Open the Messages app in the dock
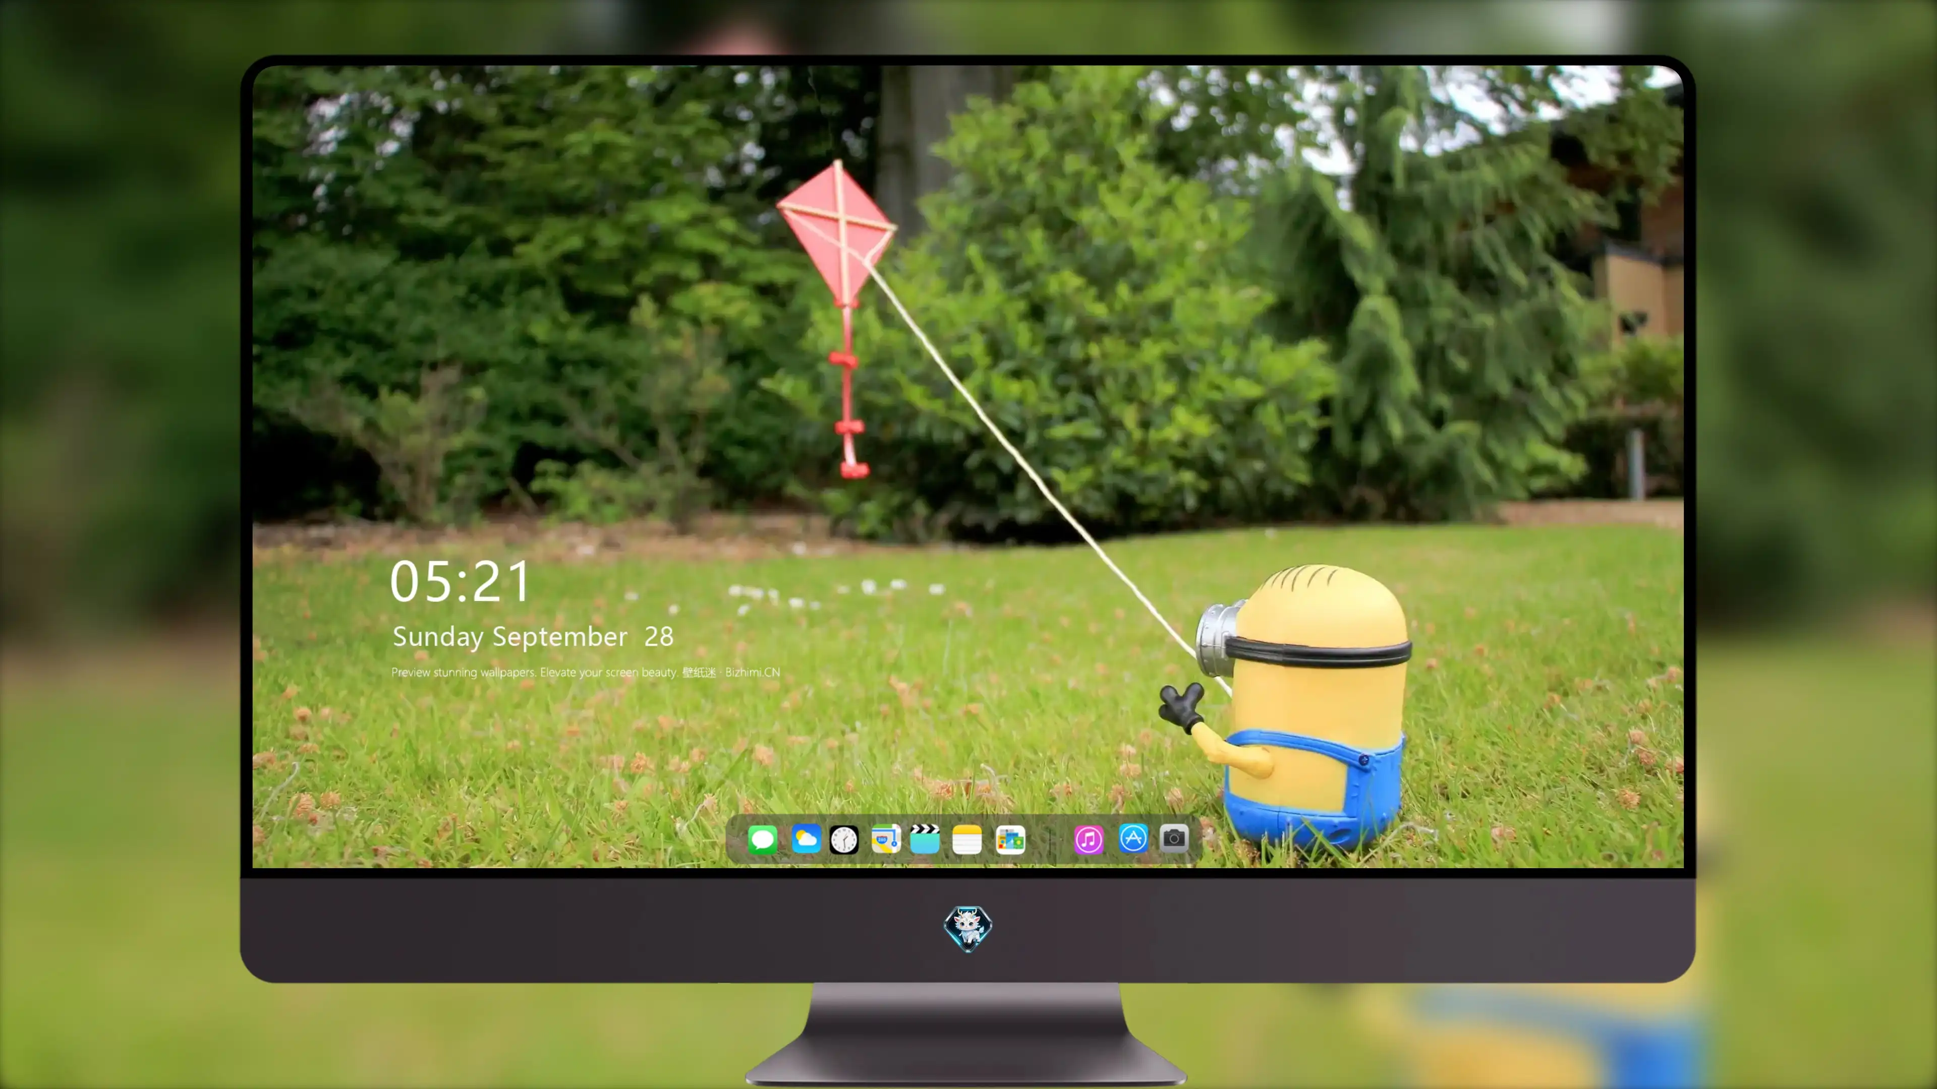The width and height of the screenshot is (1937, 1089). click(763, 839)
